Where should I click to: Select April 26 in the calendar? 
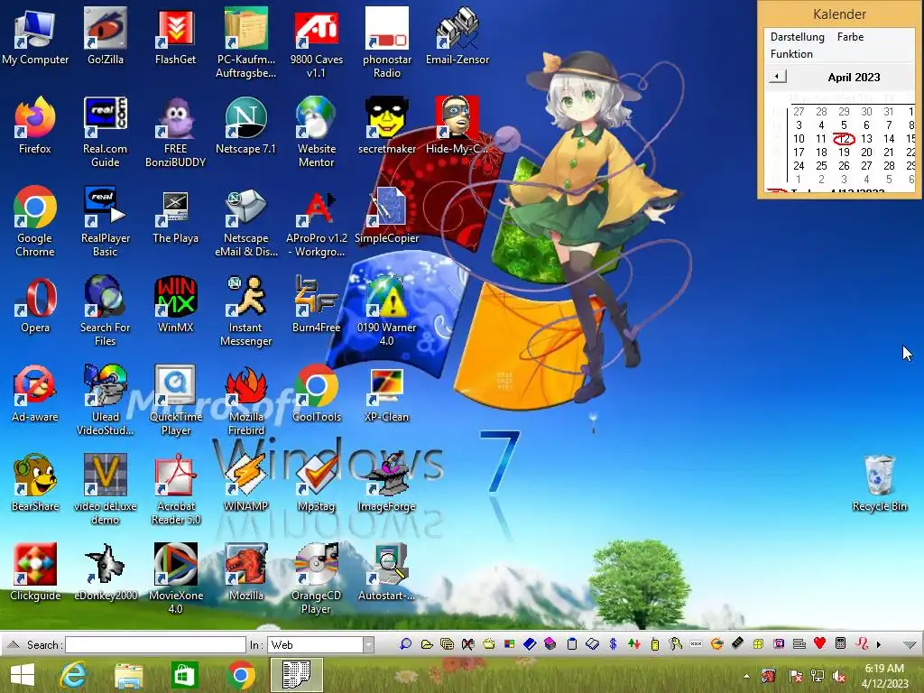click(x=844, y=166)
